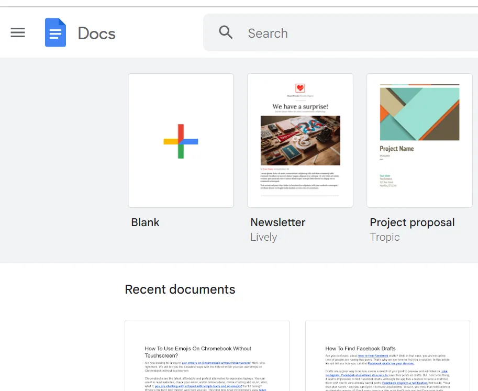Open the Project proposal template thumbnail
This screenshot has height=391, width=478.
(x=419, y=140)
